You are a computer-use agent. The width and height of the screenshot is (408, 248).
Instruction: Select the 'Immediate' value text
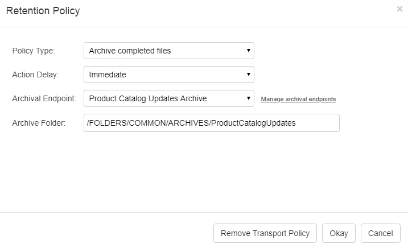coord(108,75)
